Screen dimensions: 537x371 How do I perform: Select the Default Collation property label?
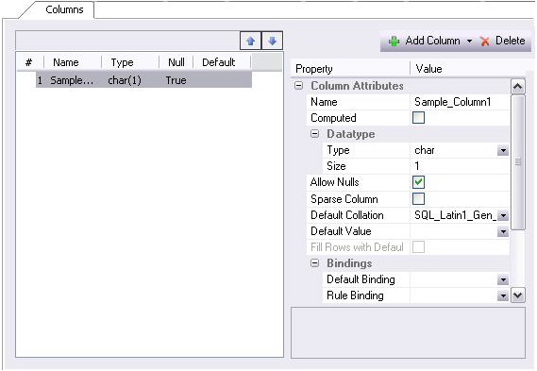point(347,215)
